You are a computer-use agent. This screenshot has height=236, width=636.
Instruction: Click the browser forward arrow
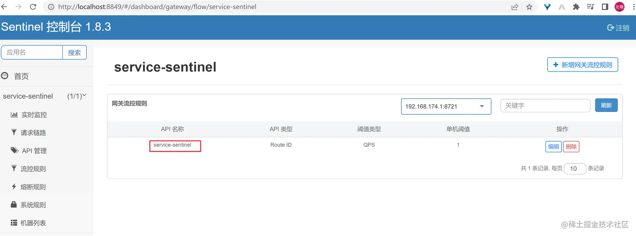point(19,7)
